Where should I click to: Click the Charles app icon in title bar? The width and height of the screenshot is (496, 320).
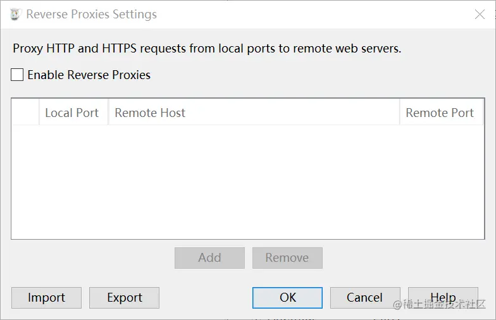pyautogui.click(x=15, y=14)
